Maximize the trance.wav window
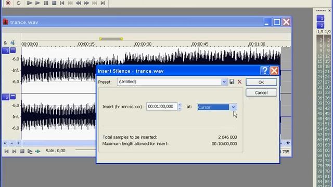This screenshot has height=187, width=333. 277,22
